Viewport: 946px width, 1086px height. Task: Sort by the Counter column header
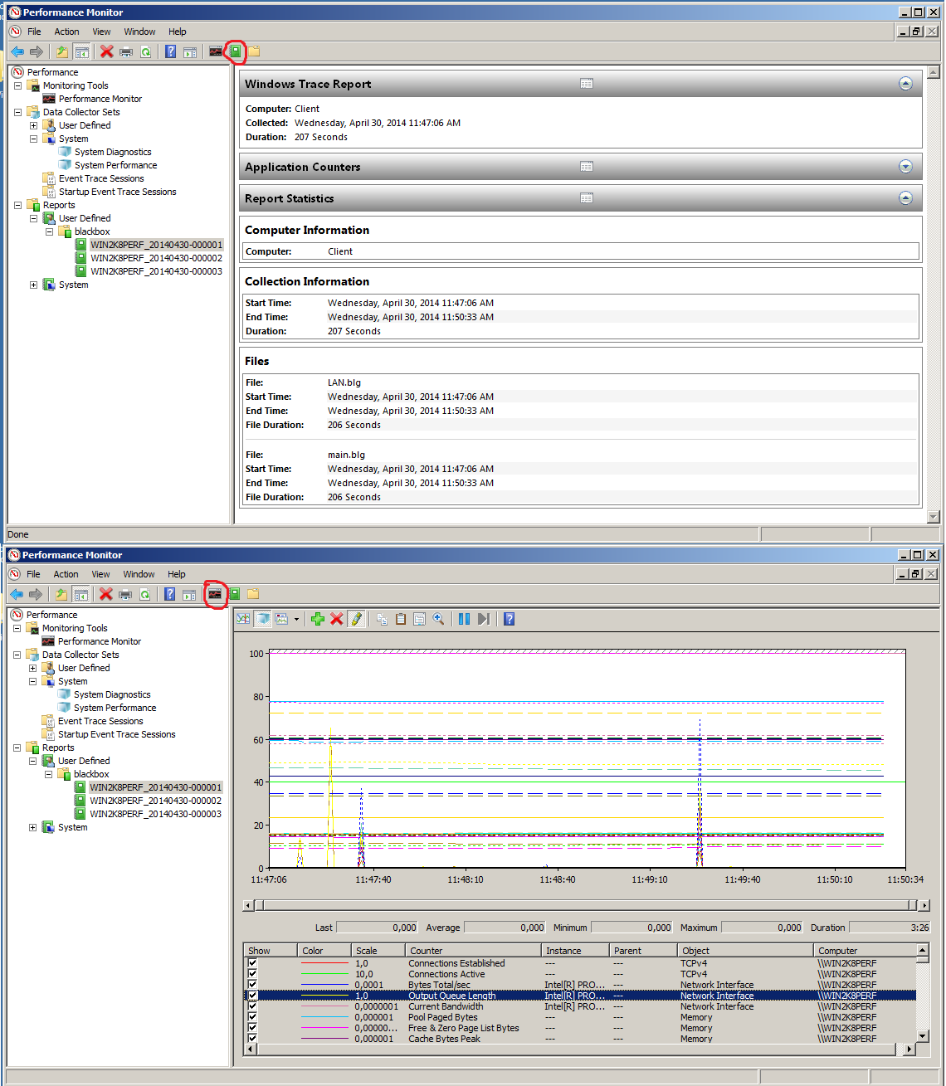tap(473, 951)
